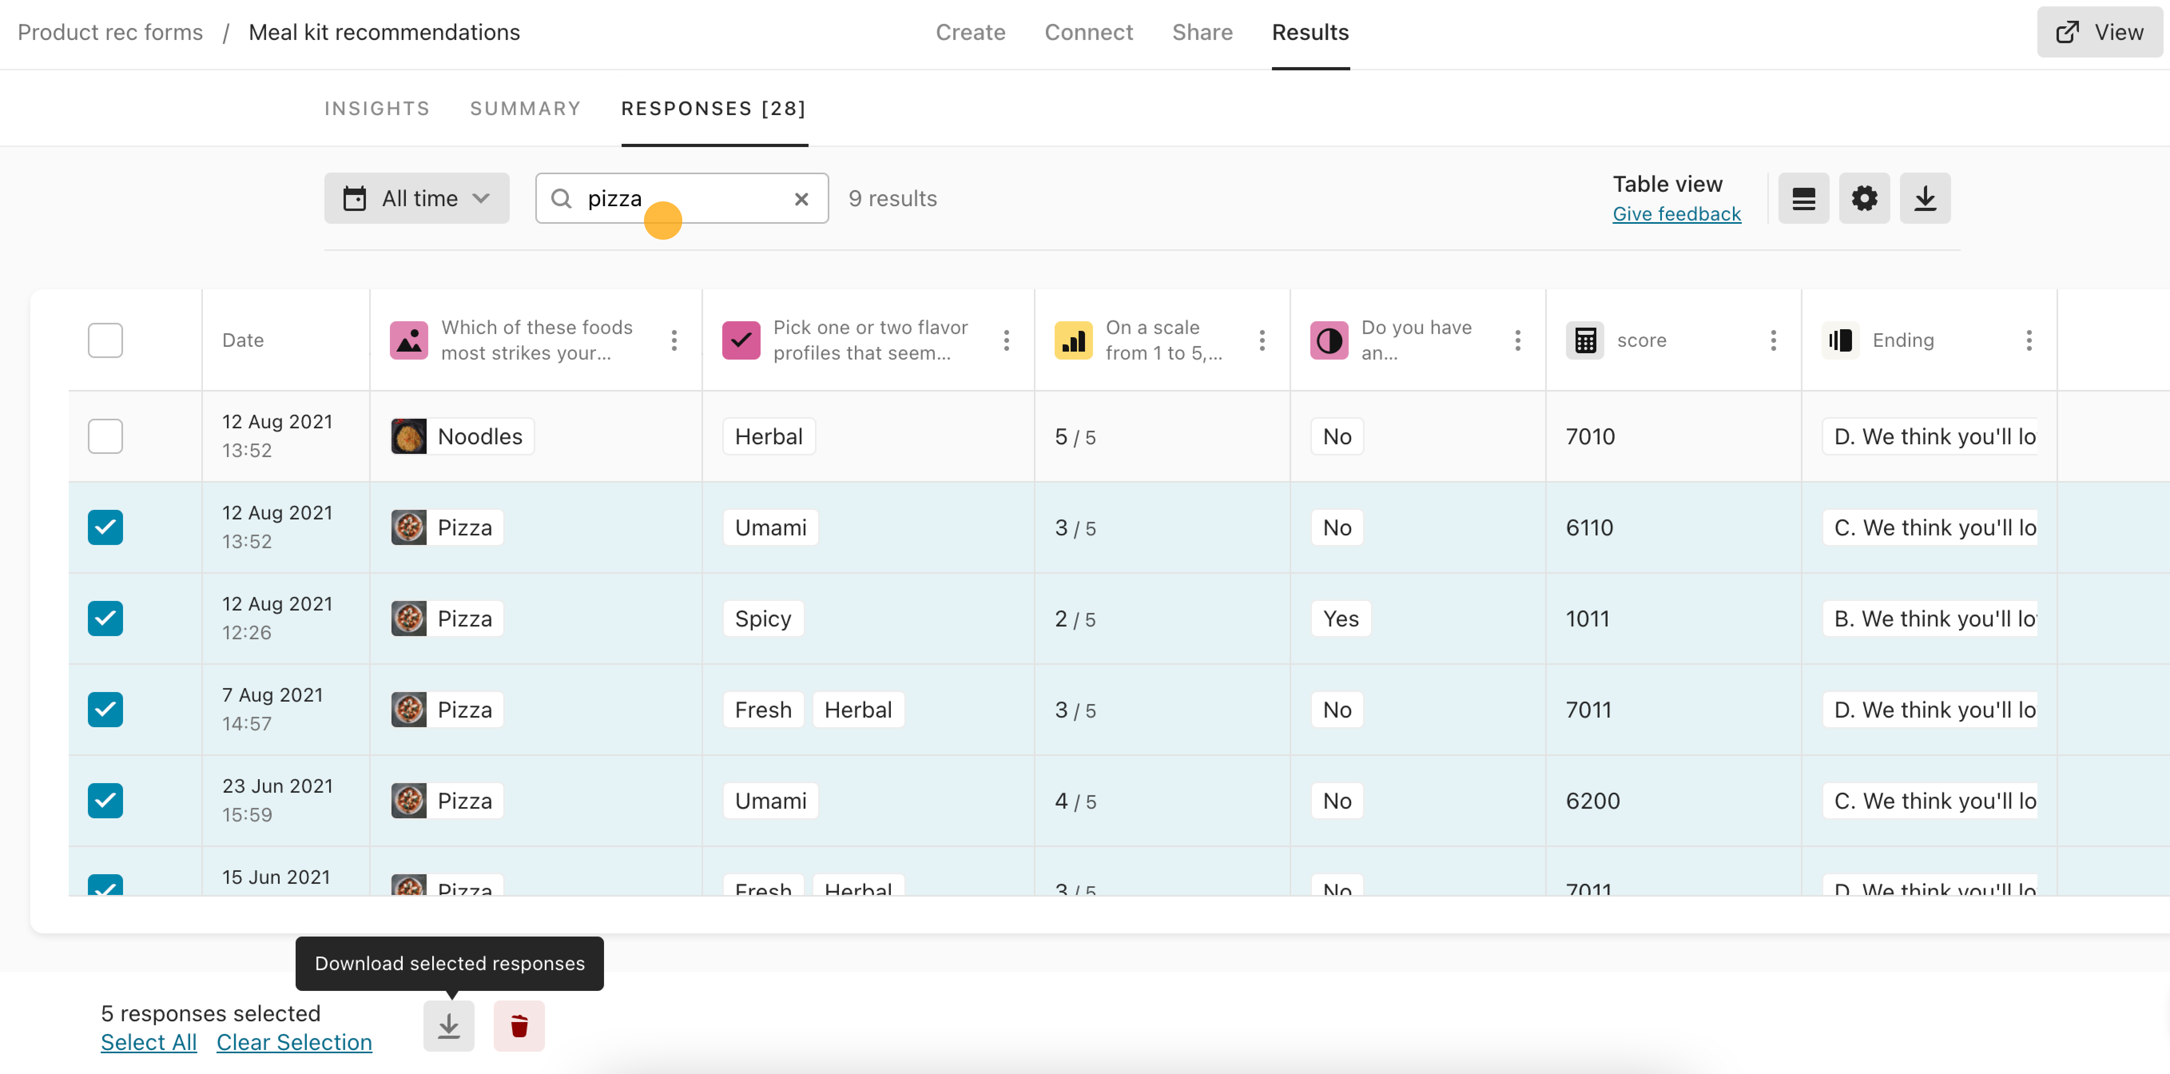The image size is (2170, 1074).
Task: Click the Fresh tag in 7 Aug row
Action: coord(762,709)
